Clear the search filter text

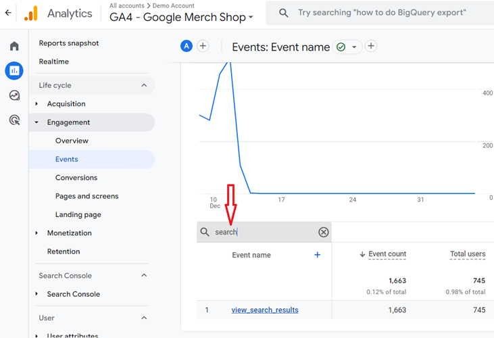click(x=324, y=232)
